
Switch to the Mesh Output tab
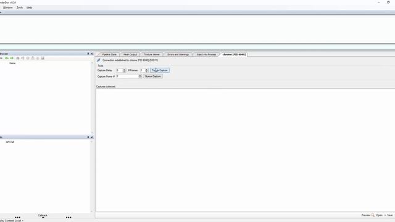(130, 54)
